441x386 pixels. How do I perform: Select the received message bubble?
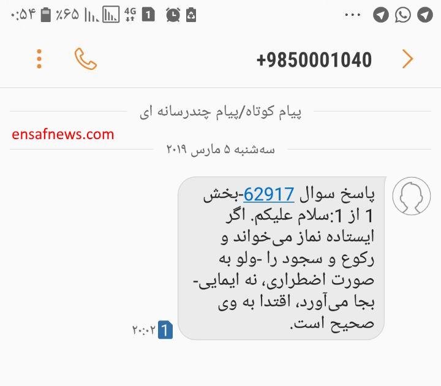[x=281, y=258]
